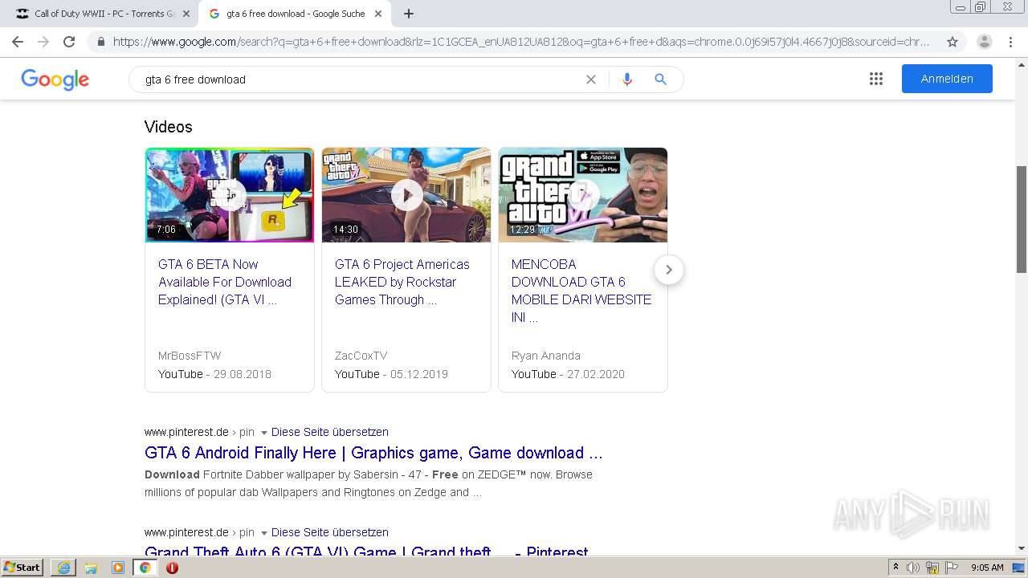This screenshot has height=578, width=1028.
Task: Expand second pinterest result options arrow
Action: pos(263,532)
